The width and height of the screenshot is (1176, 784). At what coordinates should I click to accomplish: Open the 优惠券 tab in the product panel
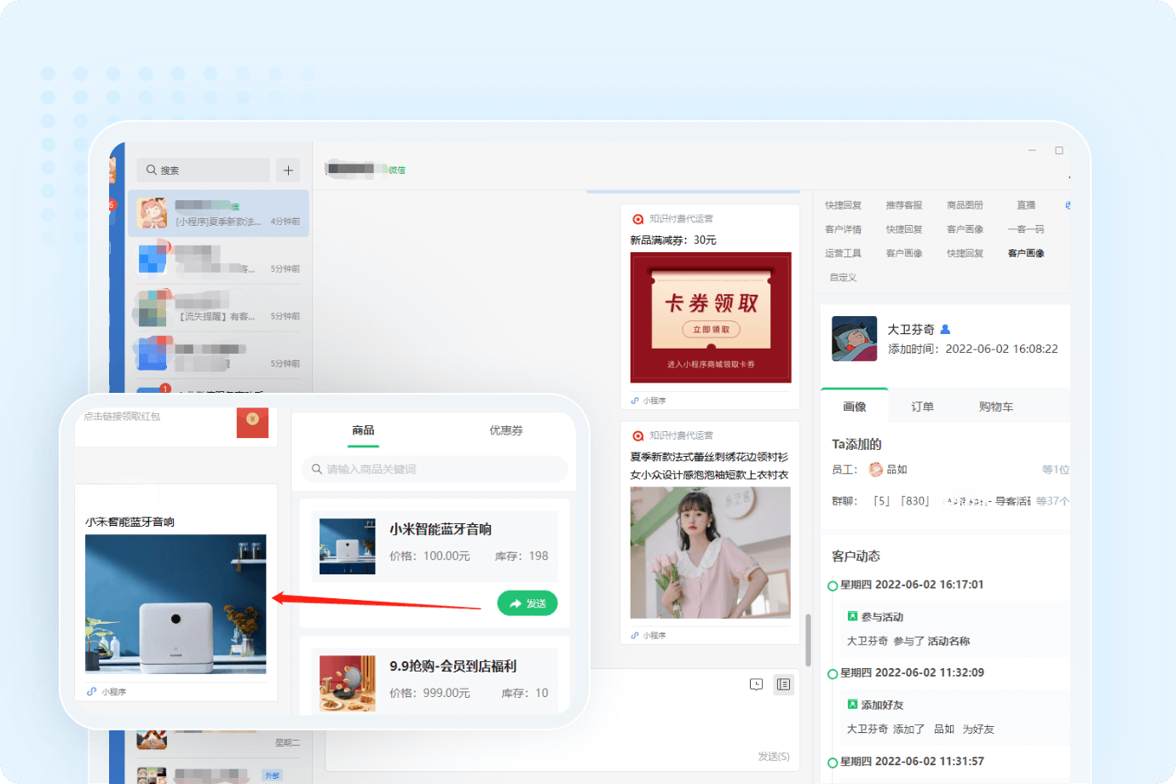507,430
